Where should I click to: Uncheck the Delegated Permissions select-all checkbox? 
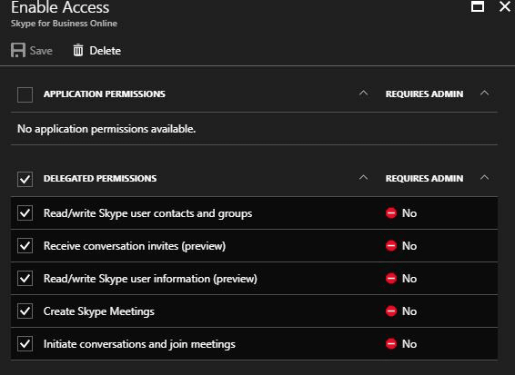click(x=25, y=179)
